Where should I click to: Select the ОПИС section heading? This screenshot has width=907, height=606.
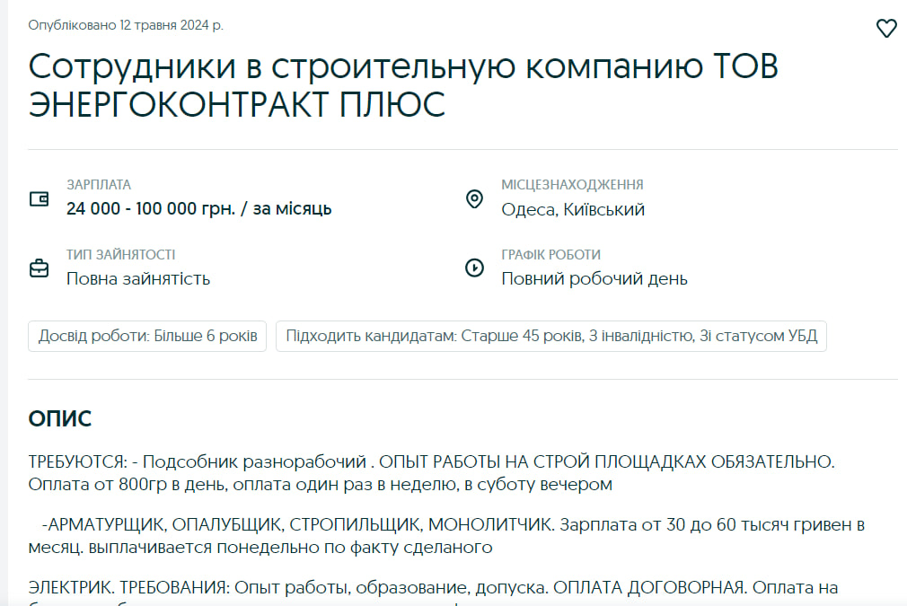click(x=55, y=416)
